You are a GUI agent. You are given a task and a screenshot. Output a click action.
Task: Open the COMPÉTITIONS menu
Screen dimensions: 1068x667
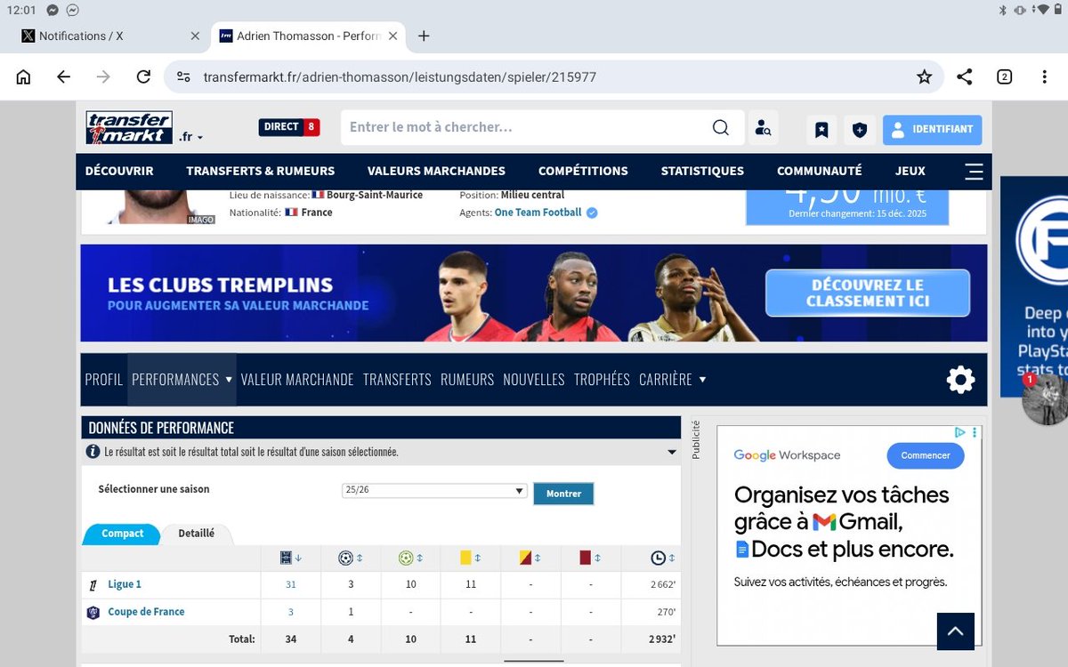click(x=583, y=171)
